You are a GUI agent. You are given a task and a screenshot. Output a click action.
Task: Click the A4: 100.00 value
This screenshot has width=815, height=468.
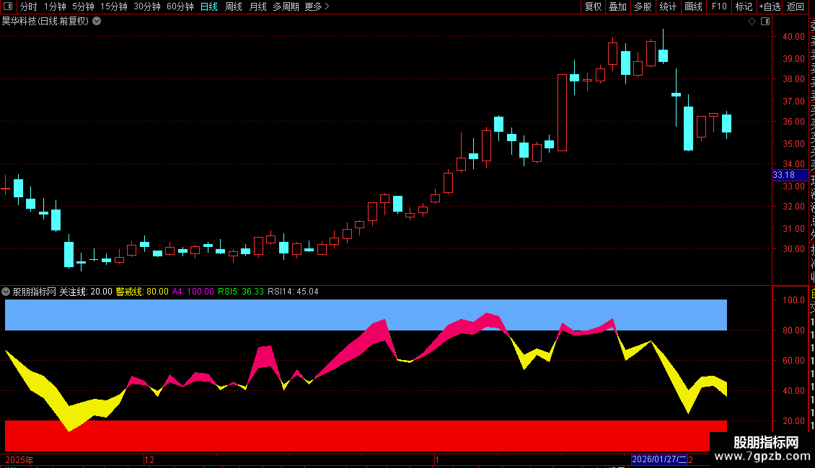pos(193,292)
